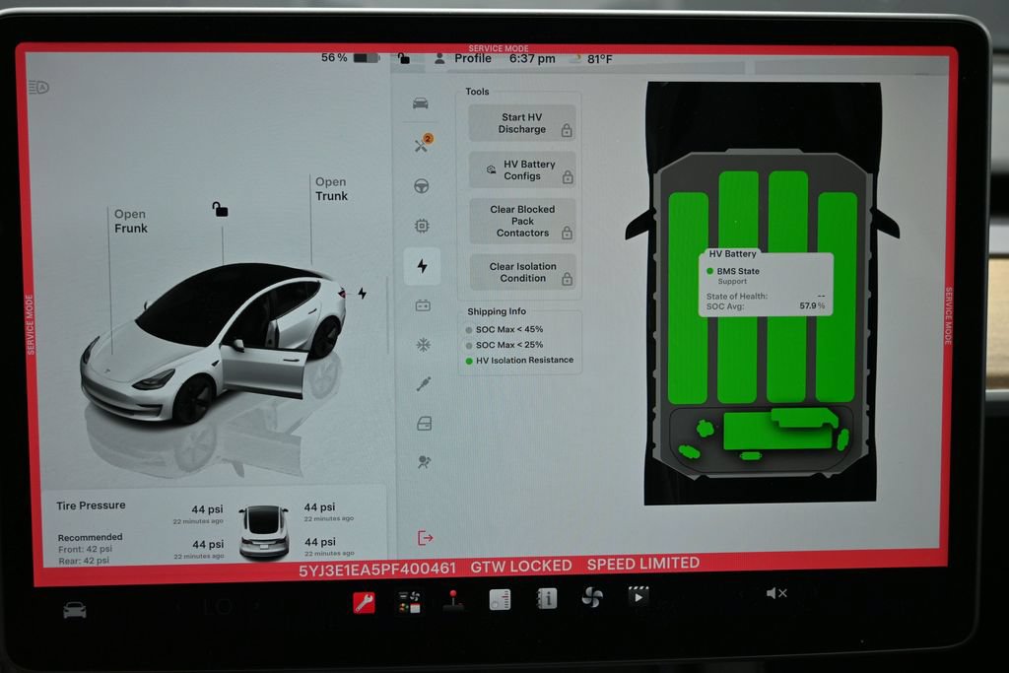Tap the 81°F temperature reading

coord(599,59)
